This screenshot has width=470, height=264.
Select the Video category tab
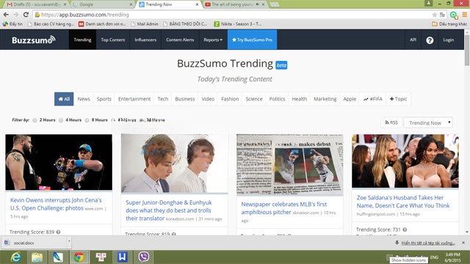pos(208,99)
